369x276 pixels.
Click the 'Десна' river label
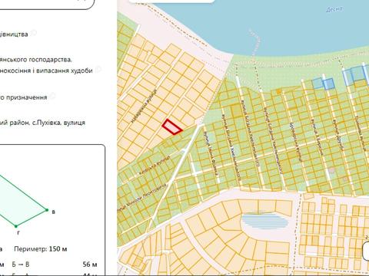click(x=334, y=9)
